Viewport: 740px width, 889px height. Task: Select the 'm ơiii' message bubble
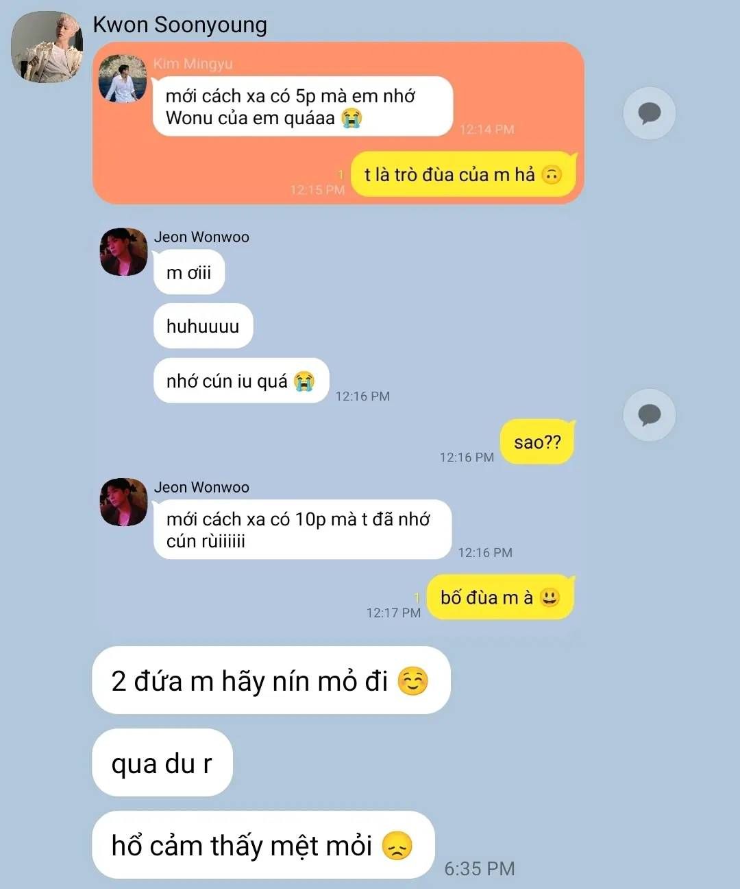pos(189,272)
